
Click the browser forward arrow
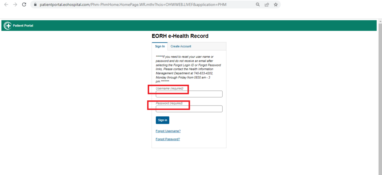15,4
